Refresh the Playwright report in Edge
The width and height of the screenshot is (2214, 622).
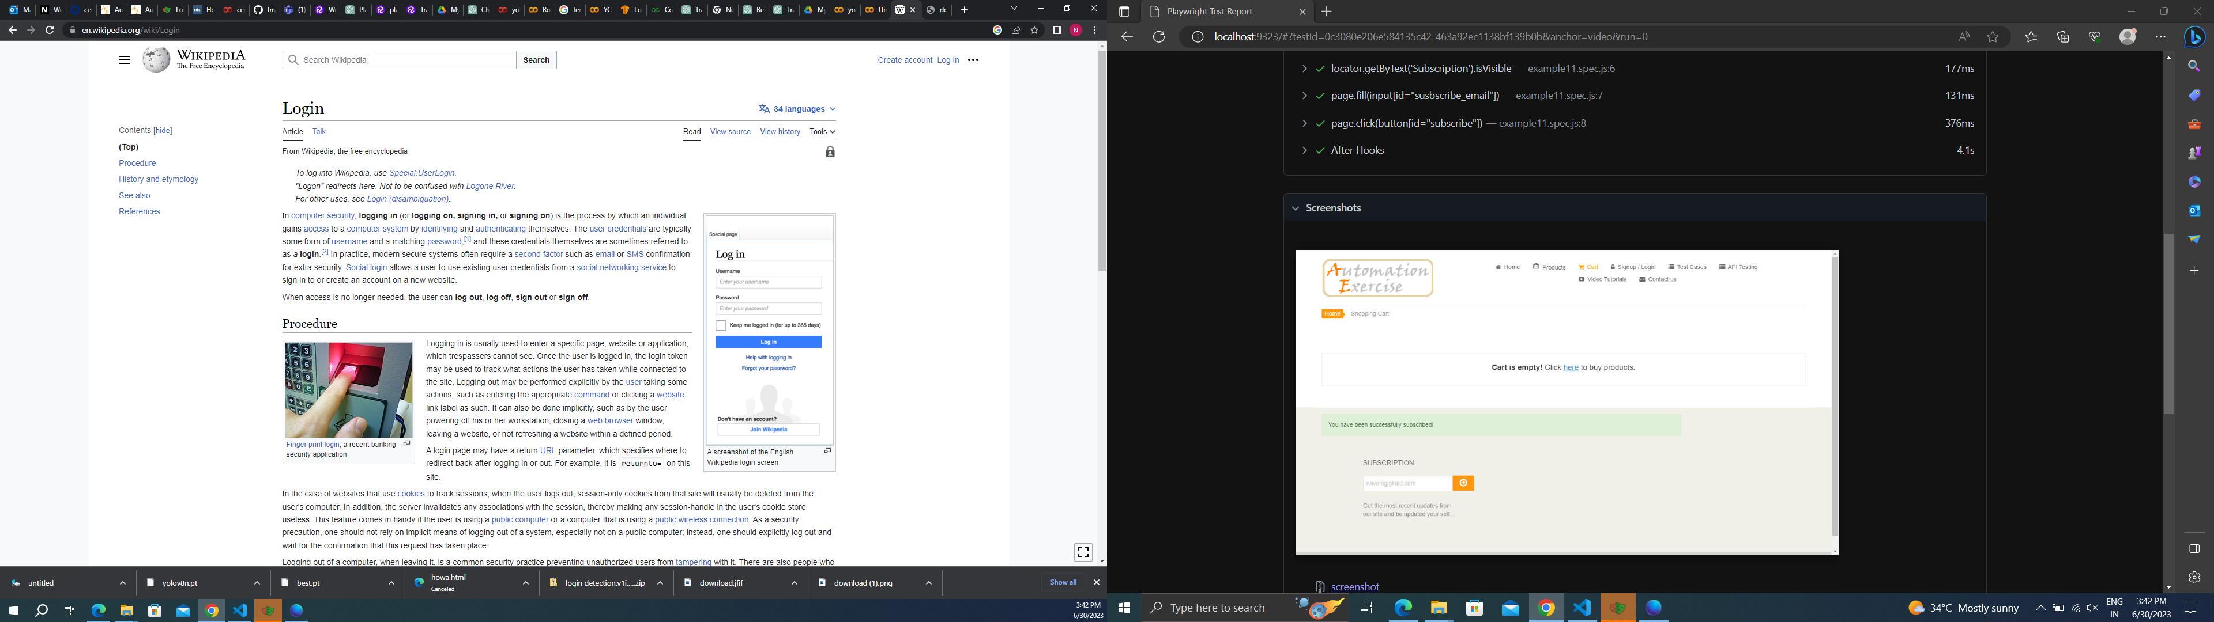(x=1158, y=37)
